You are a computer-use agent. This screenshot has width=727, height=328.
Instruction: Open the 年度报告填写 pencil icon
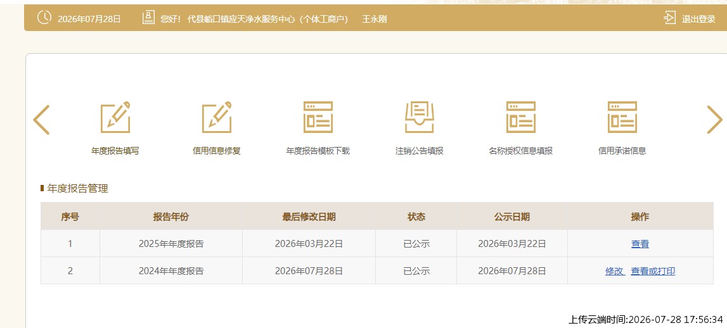point(115,117)
